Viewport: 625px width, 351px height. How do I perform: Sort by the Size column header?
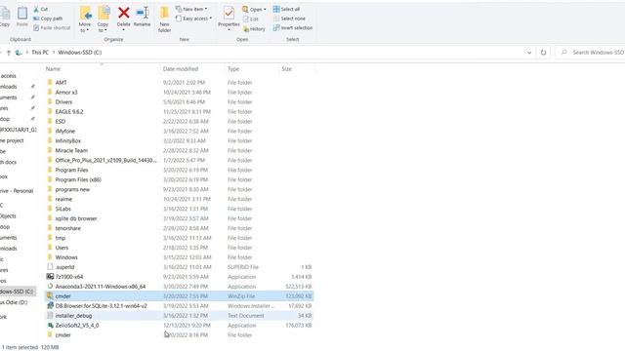point(286,69)
